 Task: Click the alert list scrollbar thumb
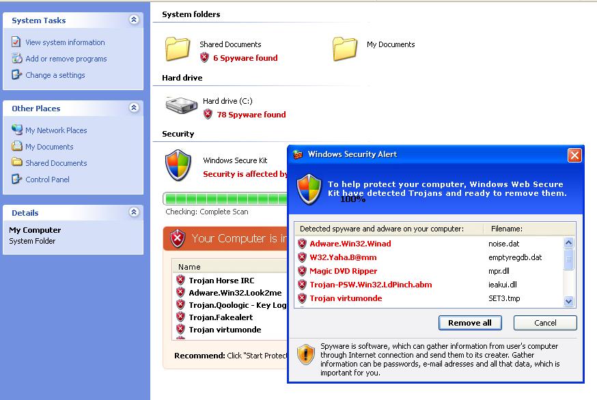tap(569, 259)
